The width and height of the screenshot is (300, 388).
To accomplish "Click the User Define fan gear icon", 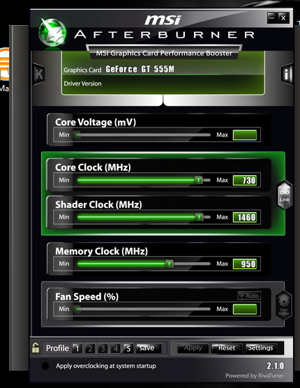I will [x=284, y=306].
